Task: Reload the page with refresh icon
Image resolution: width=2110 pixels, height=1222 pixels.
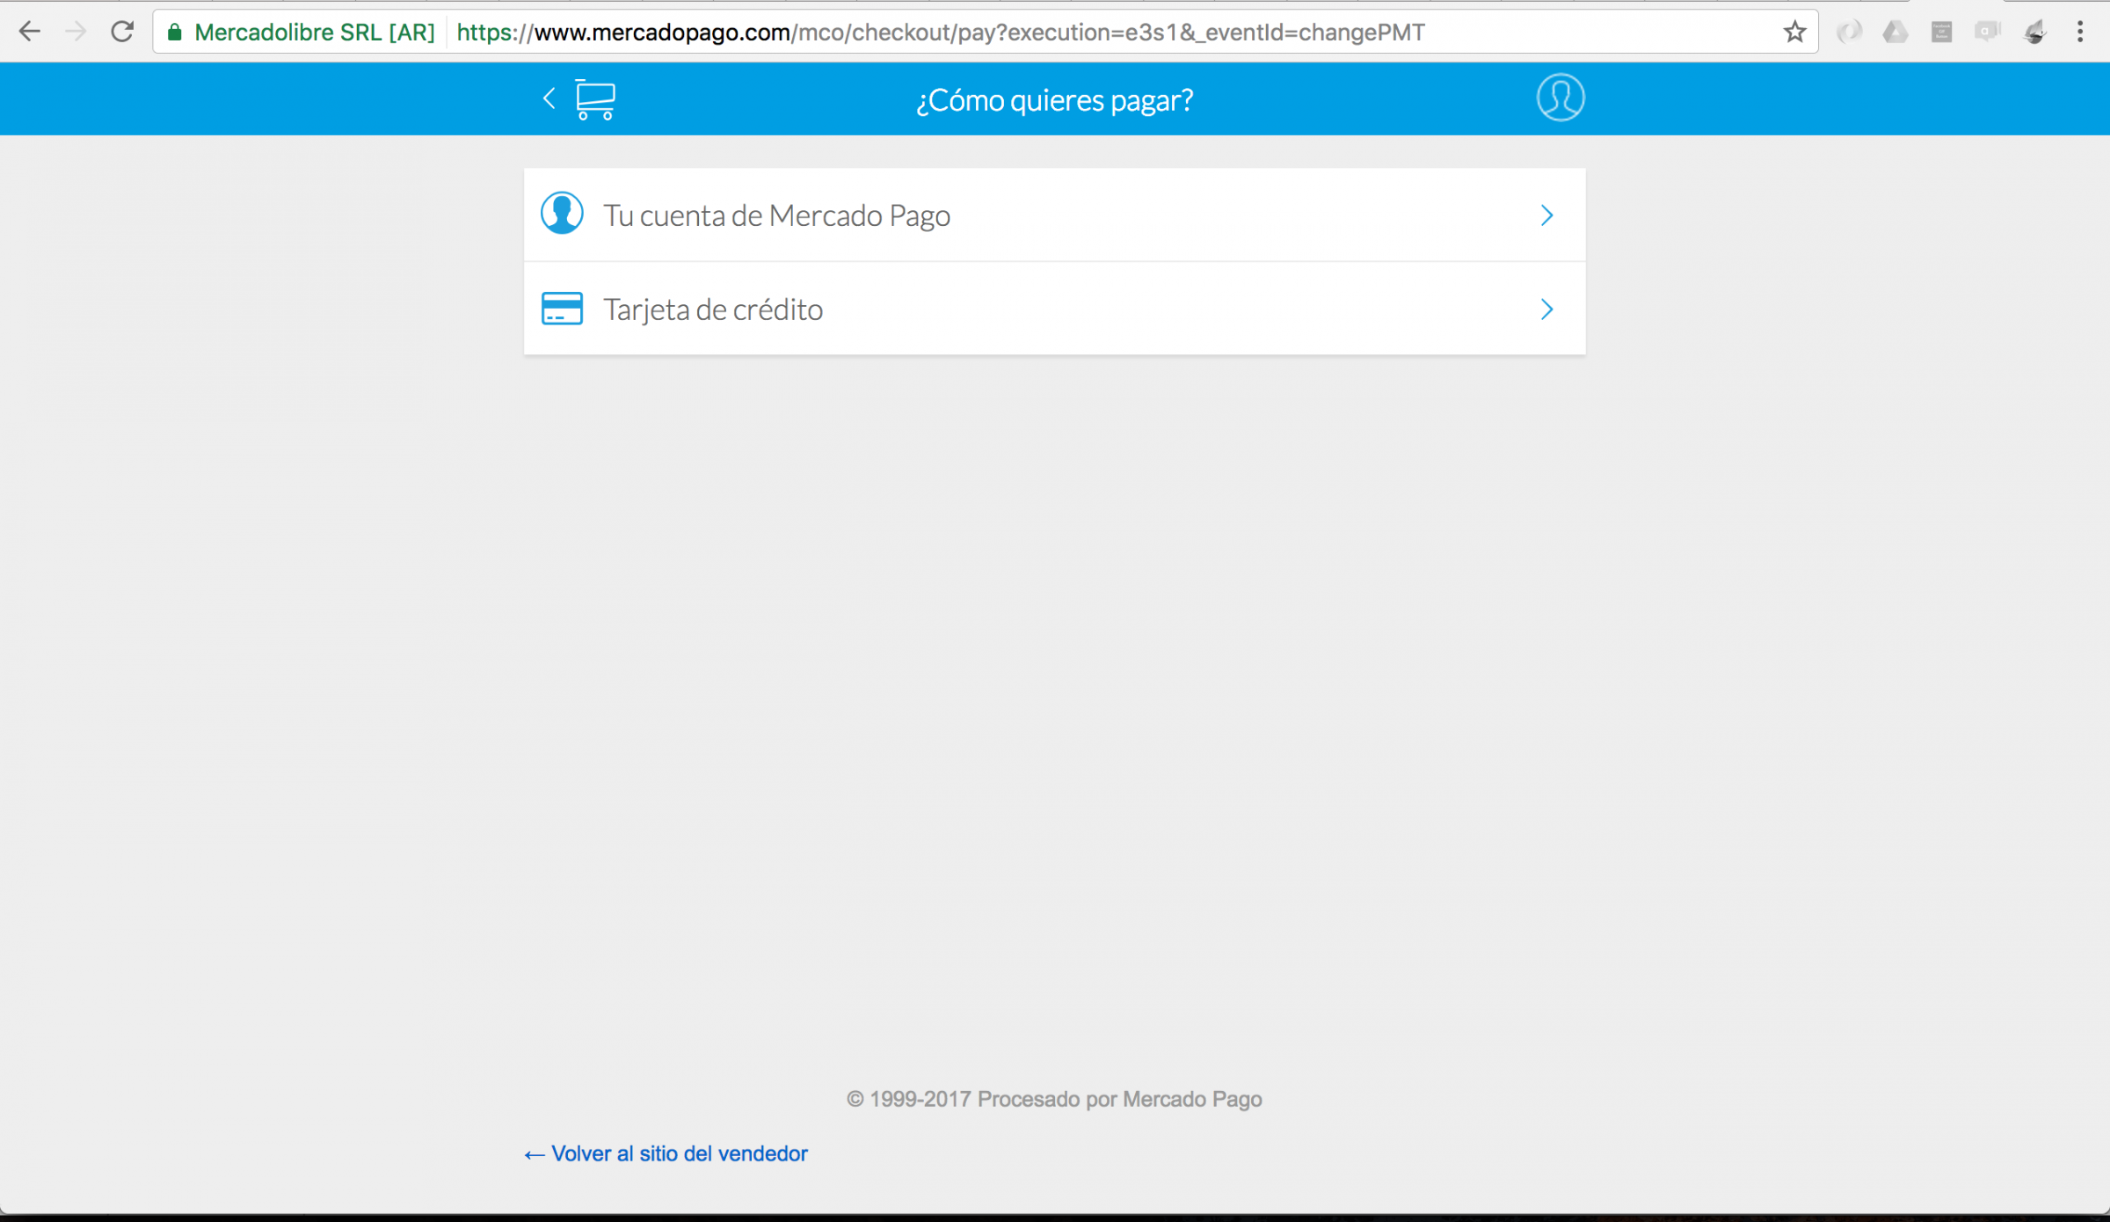Action: point(122,33)
